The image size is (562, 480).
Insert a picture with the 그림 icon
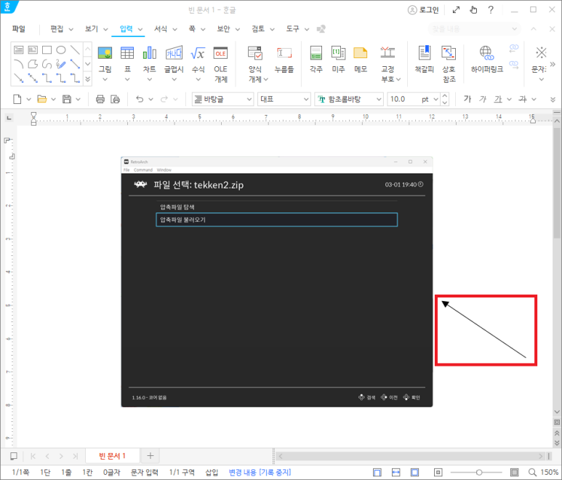(x=105, y=53)
